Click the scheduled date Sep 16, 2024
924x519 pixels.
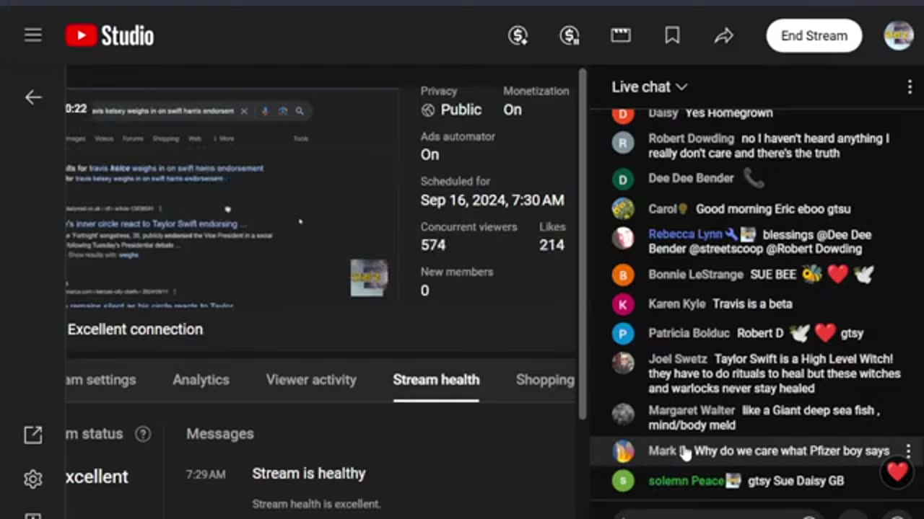(x=492, y=200)
